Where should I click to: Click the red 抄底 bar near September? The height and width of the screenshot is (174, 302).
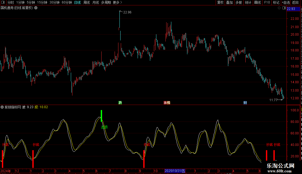144,159
